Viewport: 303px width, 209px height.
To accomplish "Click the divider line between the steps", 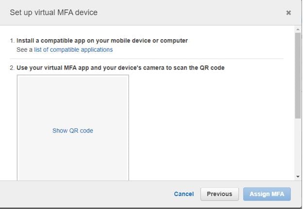I will (x=147, y=59).
